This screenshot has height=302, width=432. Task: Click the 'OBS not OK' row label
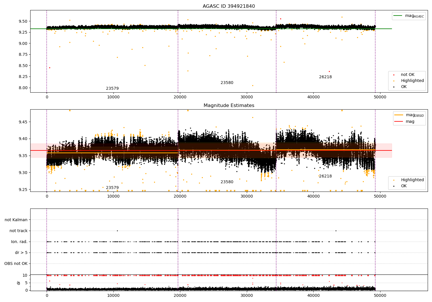tap(16, 264)
